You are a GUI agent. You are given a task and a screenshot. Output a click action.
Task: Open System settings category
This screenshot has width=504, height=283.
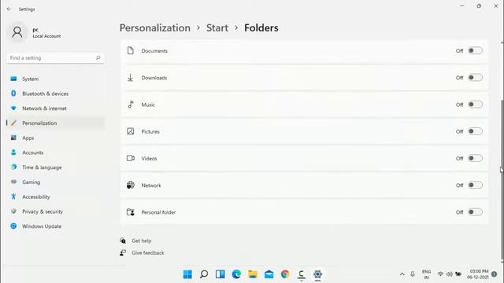55,79
